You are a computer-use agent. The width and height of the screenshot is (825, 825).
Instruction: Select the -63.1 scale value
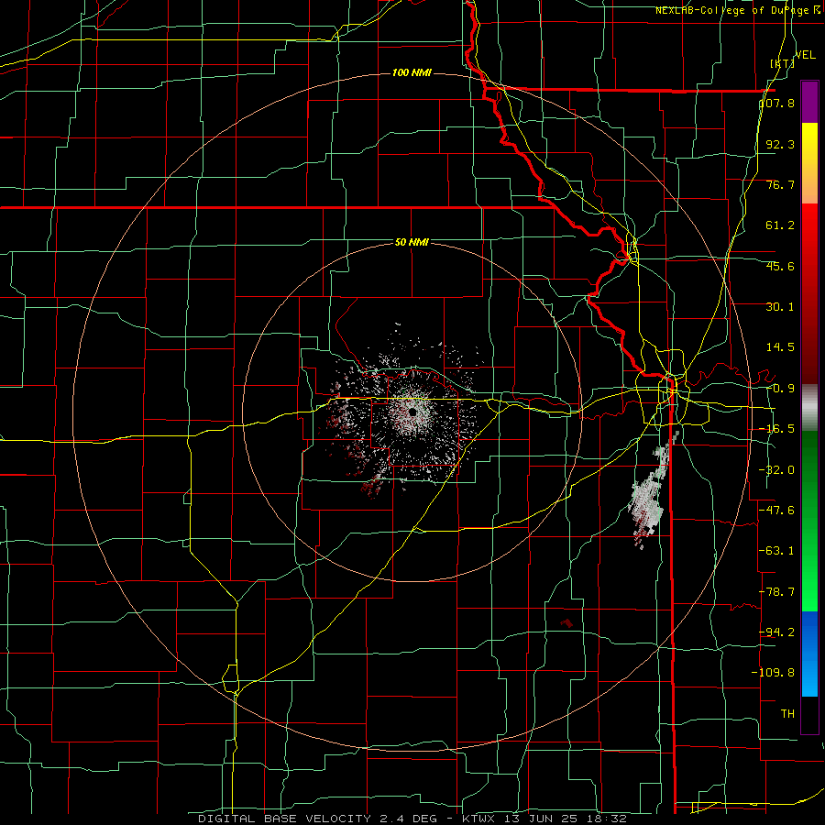pos(776,551)
